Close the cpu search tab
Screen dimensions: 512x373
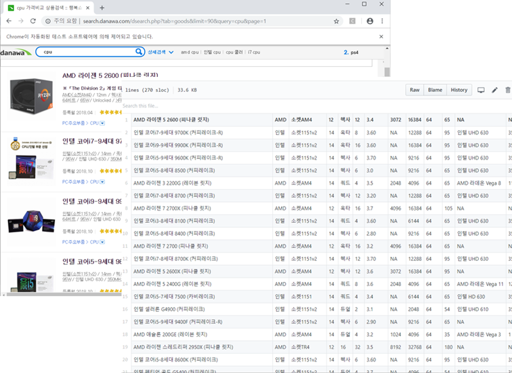coord(88,8)
